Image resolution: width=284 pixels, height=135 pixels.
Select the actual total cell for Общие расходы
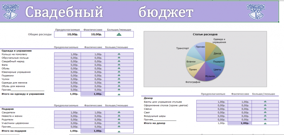coord(93,34)
